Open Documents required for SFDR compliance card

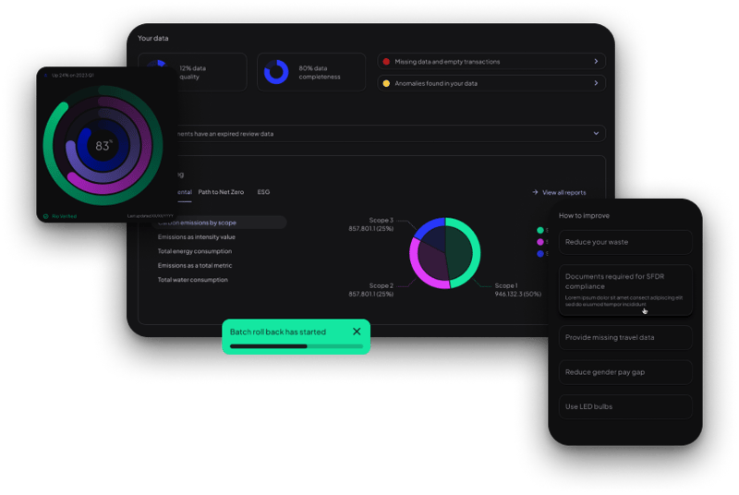625,290
